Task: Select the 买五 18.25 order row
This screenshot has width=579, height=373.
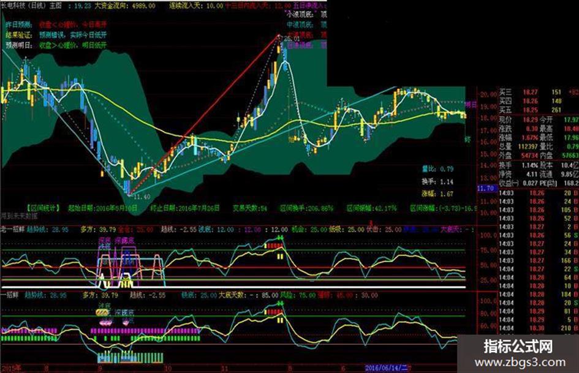Action: pos(539,110)
